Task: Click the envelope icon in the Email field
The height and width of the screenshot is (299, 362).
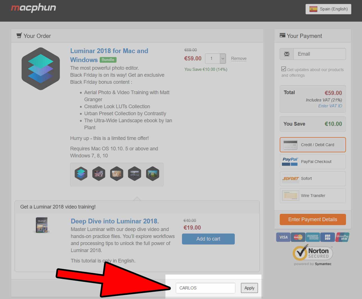Action: pos(287,54)
